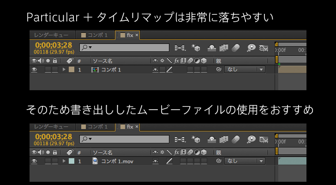
Task: Click the label color swatch of コンポ 1.mov layer
Action: [71, 160]
